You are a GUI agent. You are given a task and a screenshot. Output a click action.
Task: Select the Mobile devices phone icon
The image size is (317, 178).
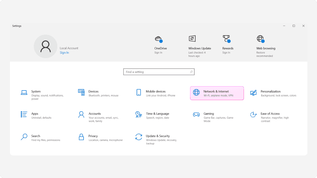[139, 92]
